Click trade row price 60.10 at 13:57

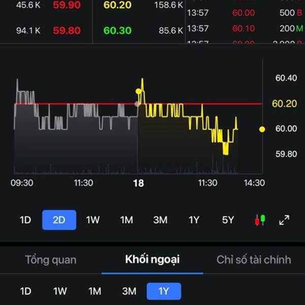tap(243, 28)
